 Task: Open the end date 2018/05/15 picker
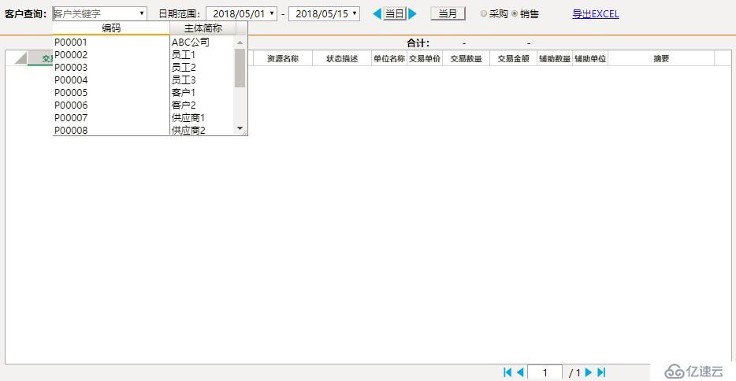tap(355, 13)
